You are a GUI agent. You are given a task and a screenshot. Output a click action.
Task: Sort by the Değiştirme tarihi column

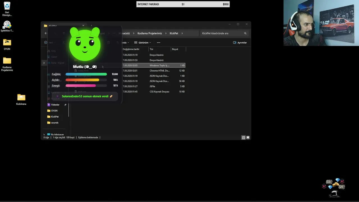coord(131,49)
